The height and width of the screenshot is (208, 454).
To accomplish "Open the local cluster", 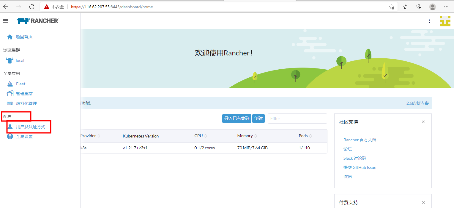I will click(x=20, y=60).
